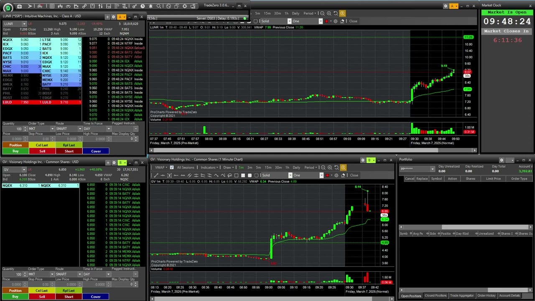The width and height of the screenshot is (535, 301).
Task: Open settings gear in LUNR Level 2 header
Action: pyautogui.click(x=113, y=17)
